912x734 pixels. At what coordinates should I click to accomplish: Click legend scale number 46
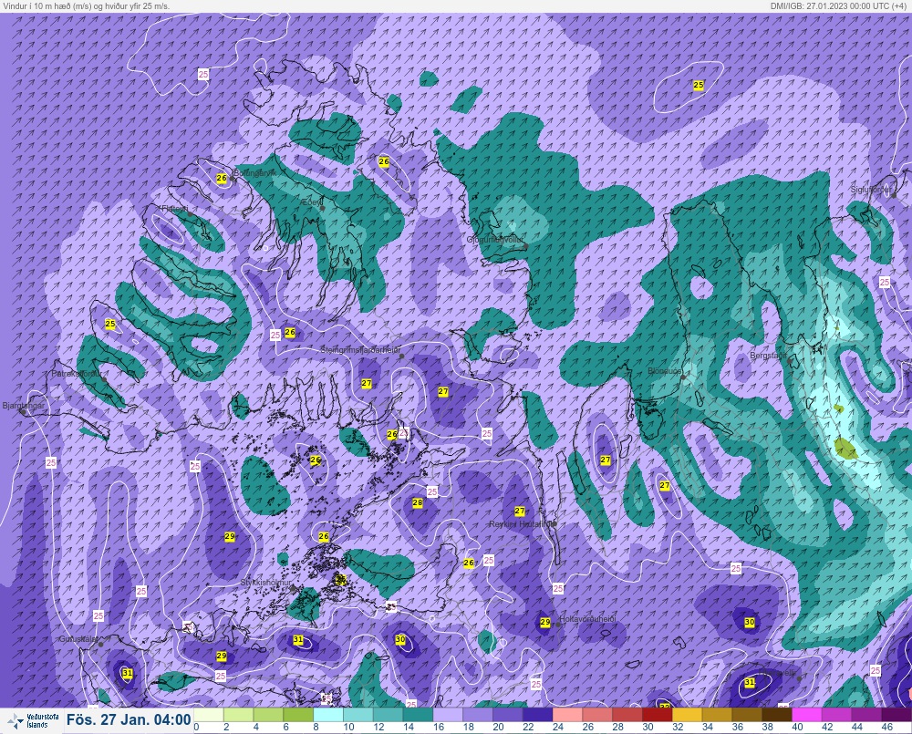(886, 727)
